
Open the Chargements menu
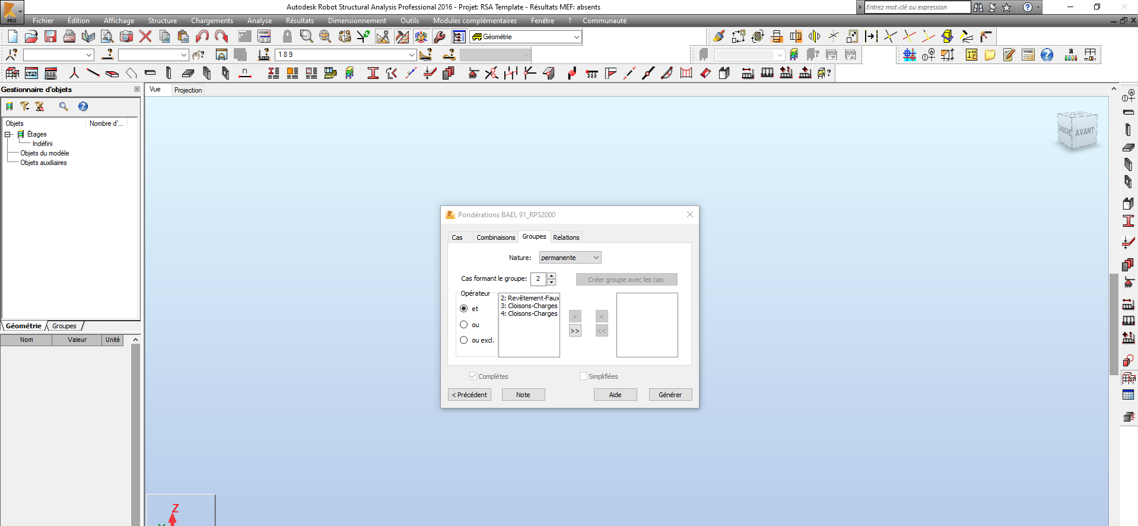coord(212,21)
